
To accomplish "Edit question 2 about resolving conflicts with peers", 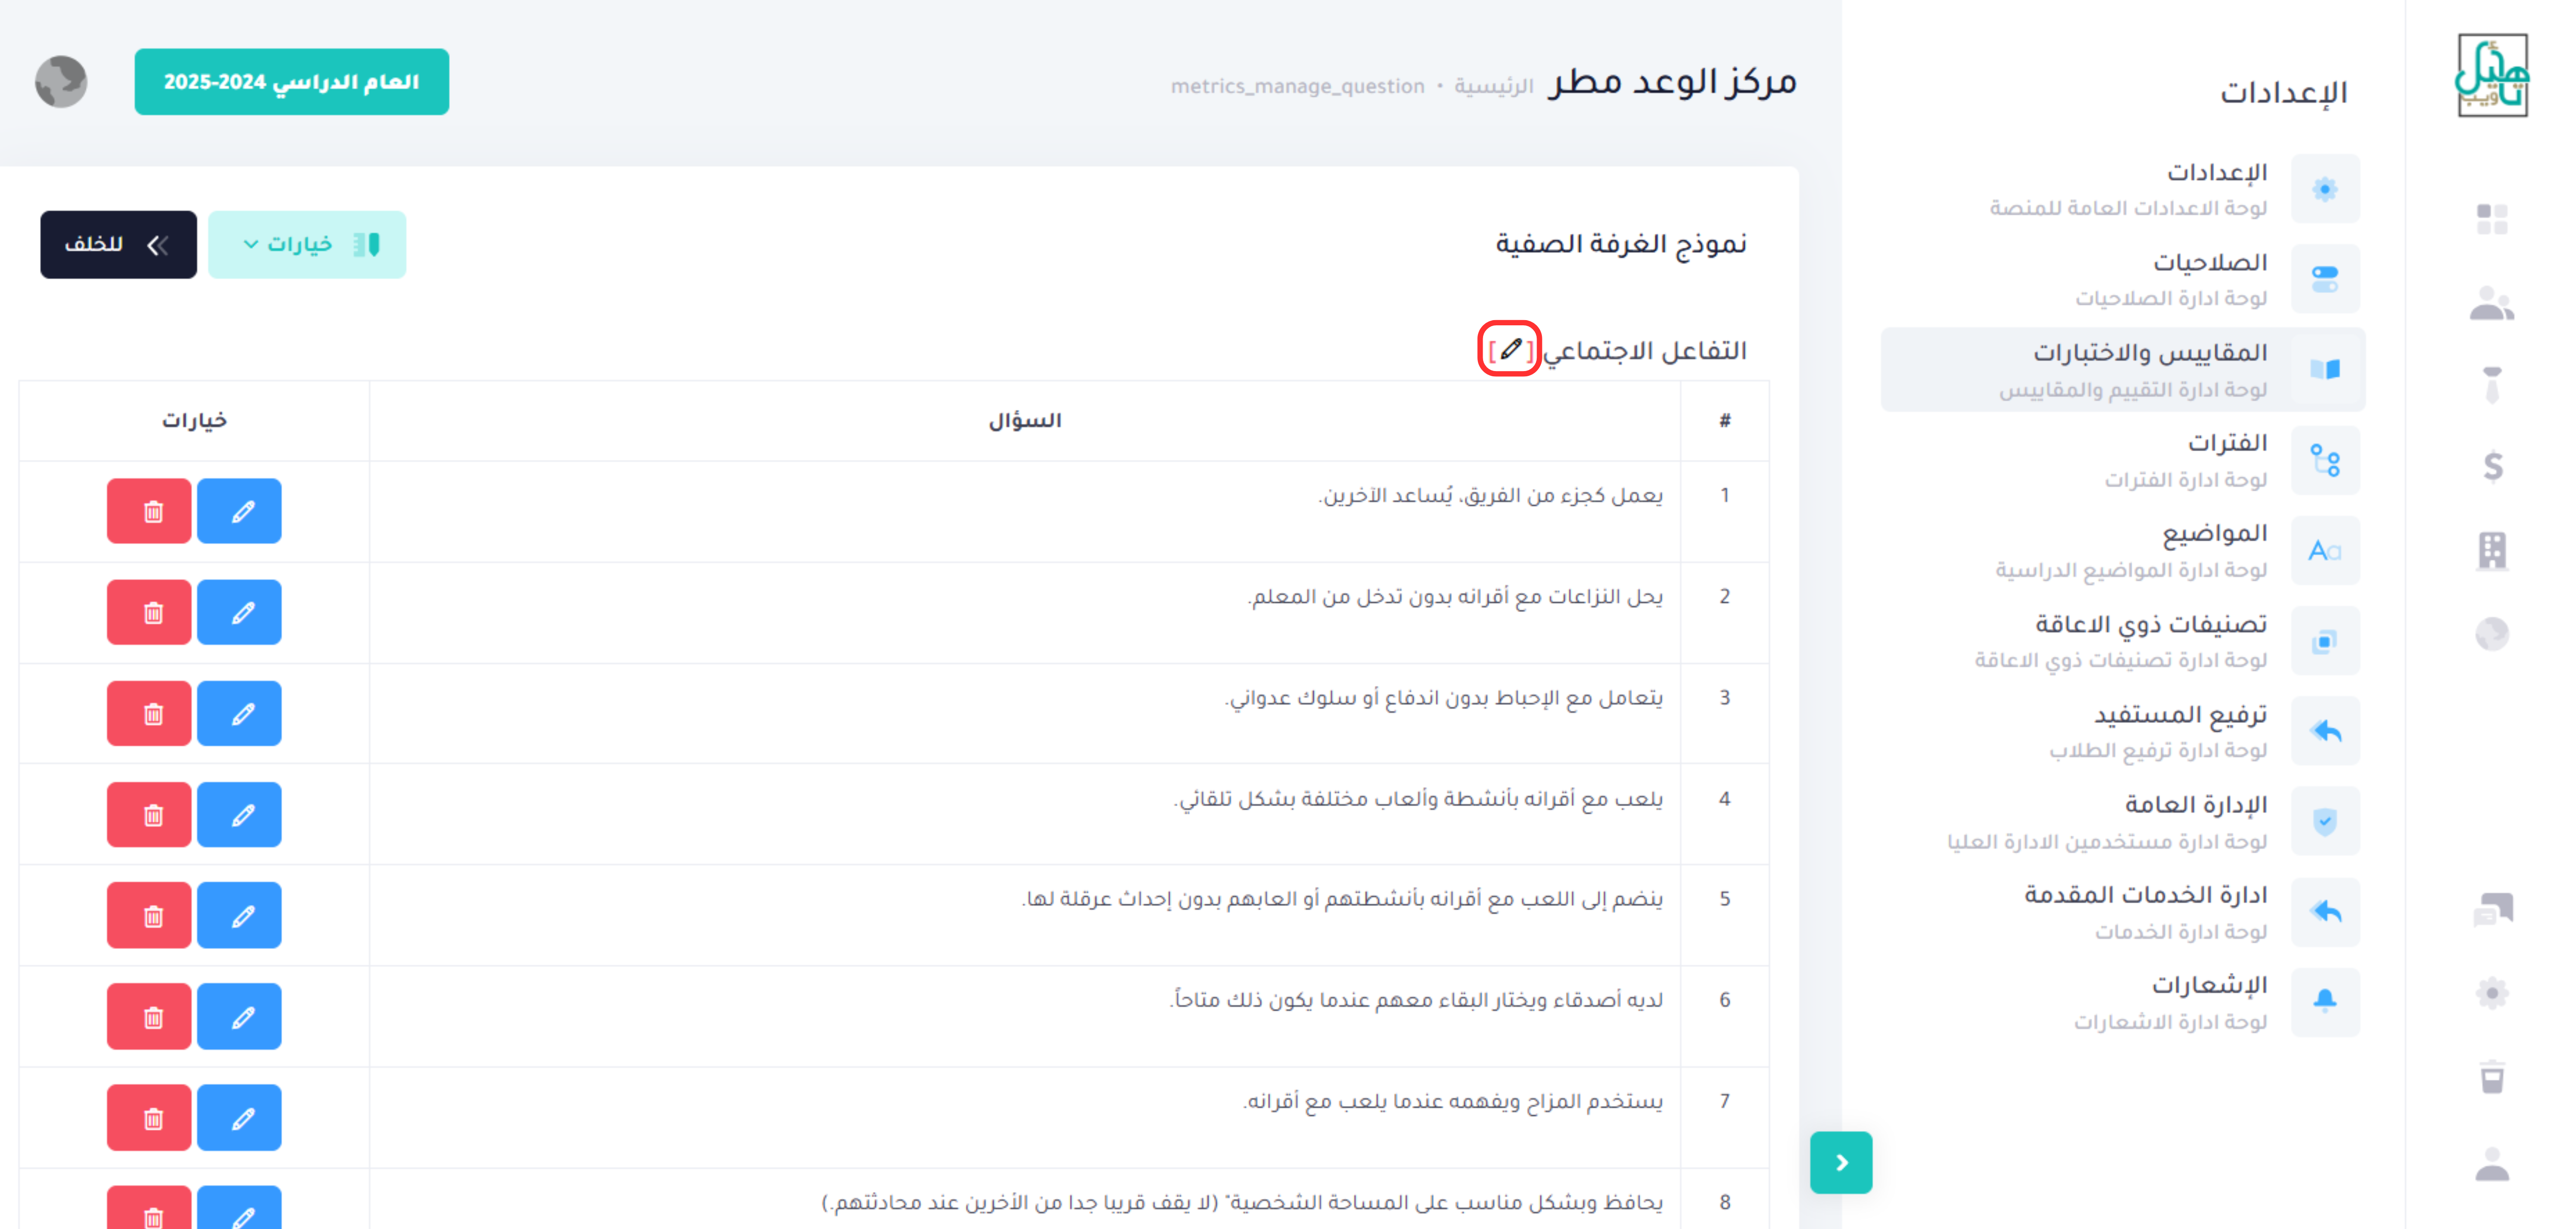I will coord(239,612).
